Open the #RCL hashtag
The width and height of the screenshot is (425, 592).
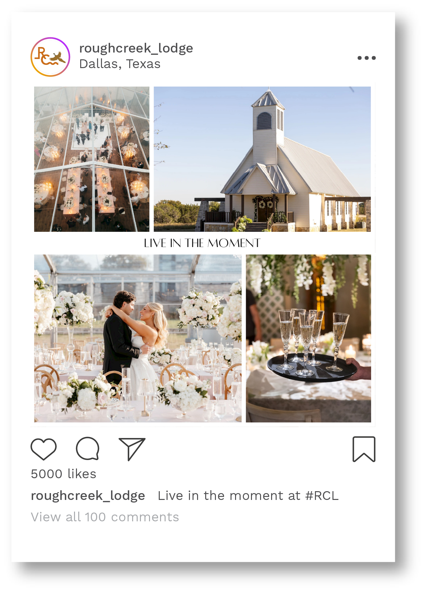322,496
